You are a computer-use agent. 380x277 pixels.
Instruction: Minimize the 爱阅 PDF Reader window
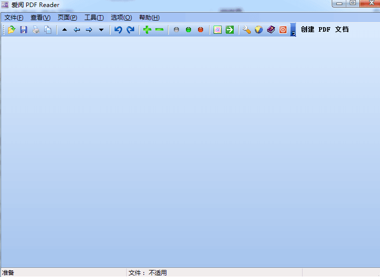(x=339, y=4)
